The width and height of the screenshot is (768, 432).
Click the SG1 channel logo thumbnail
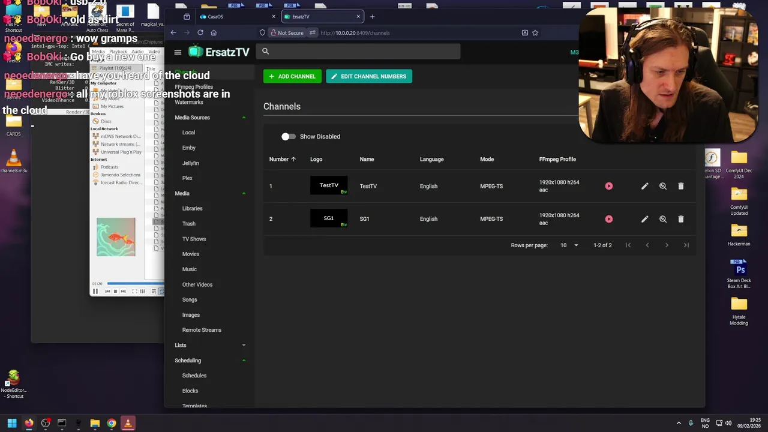[329, 219]
